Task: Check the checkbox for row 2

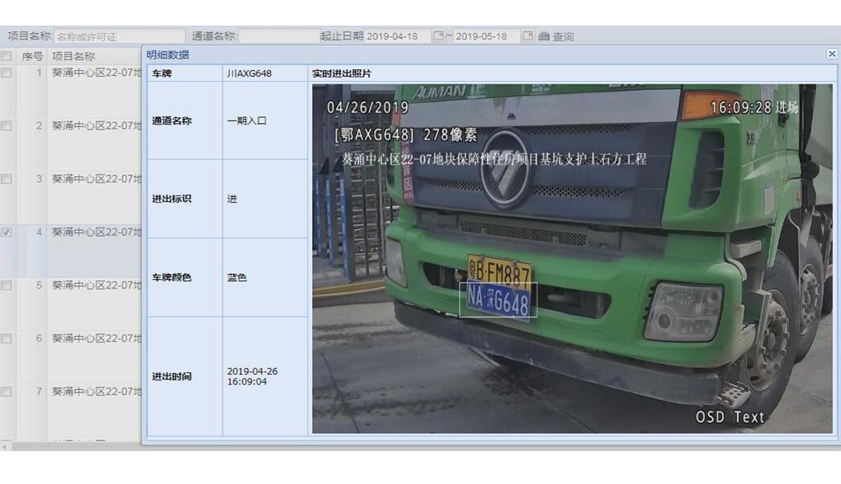Action: click(6, 125)
